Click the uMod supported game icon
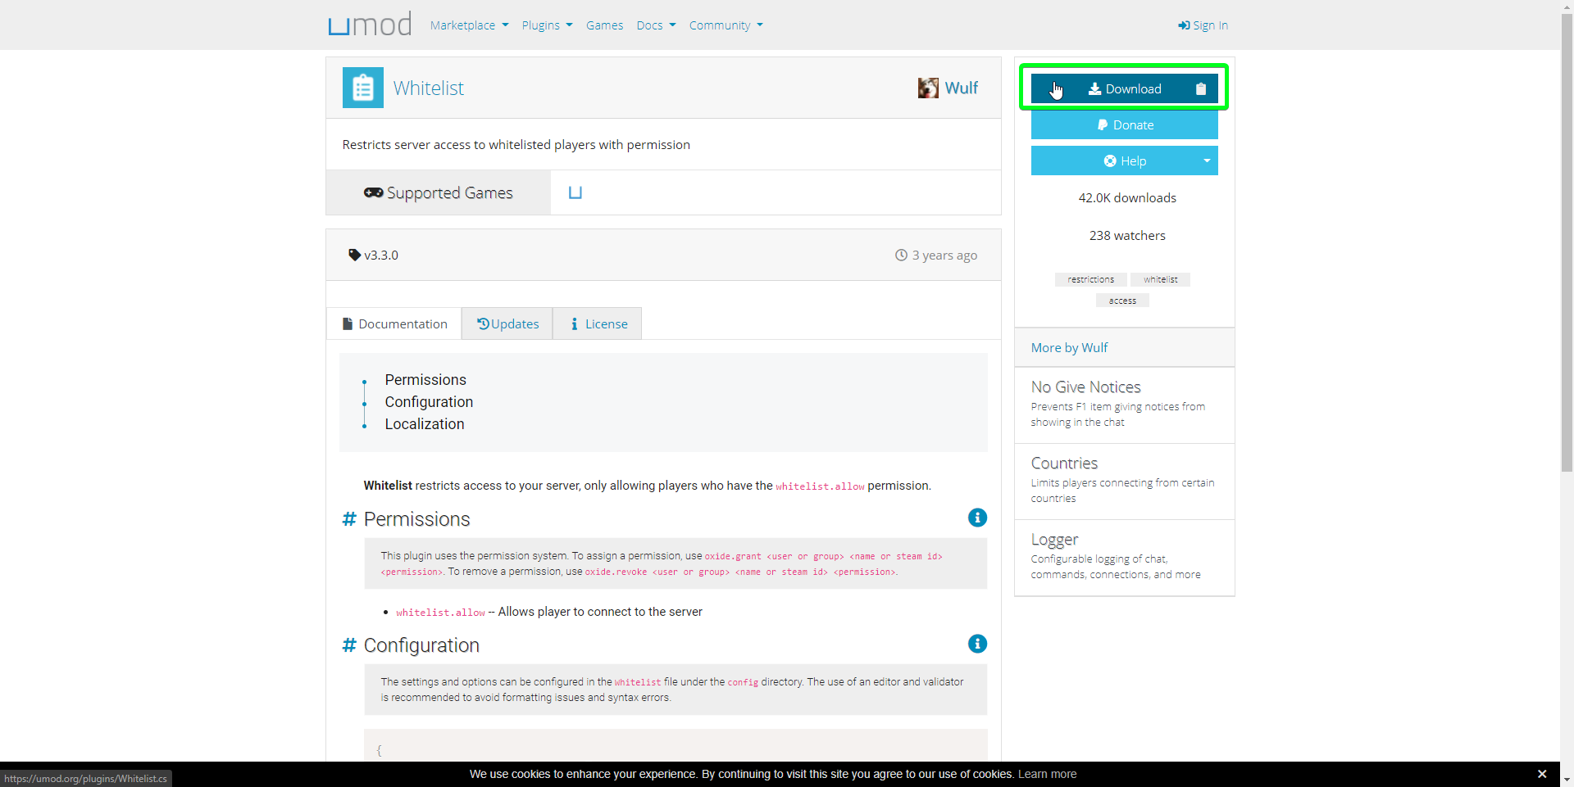Viewport: 1574px width, 787px height. 575,192
